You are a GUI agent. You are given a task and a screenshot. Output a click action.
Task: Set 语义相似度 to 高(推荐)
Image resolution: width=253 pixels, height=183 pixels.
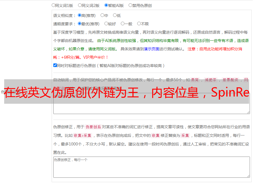[79, 15]
